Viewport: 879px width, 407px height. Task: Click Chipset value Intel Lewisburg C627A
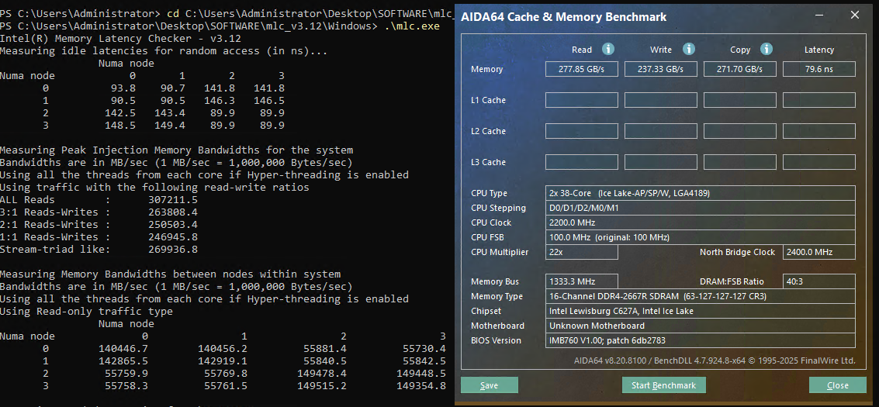coord(701,311)
